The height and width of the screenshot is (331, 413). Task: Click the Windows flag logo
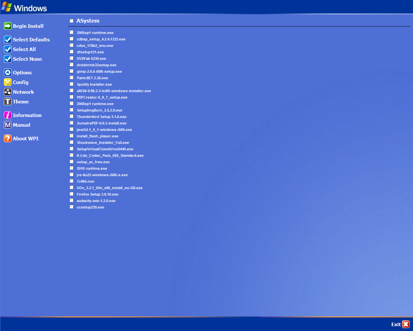(6, 7)
